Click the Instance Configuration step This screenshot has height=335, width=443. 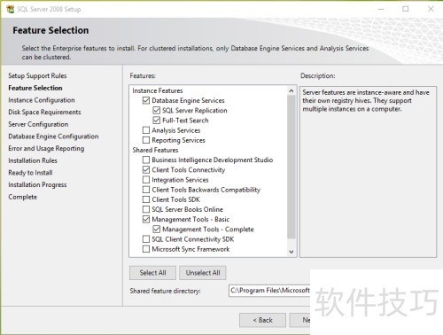point(42,100)
